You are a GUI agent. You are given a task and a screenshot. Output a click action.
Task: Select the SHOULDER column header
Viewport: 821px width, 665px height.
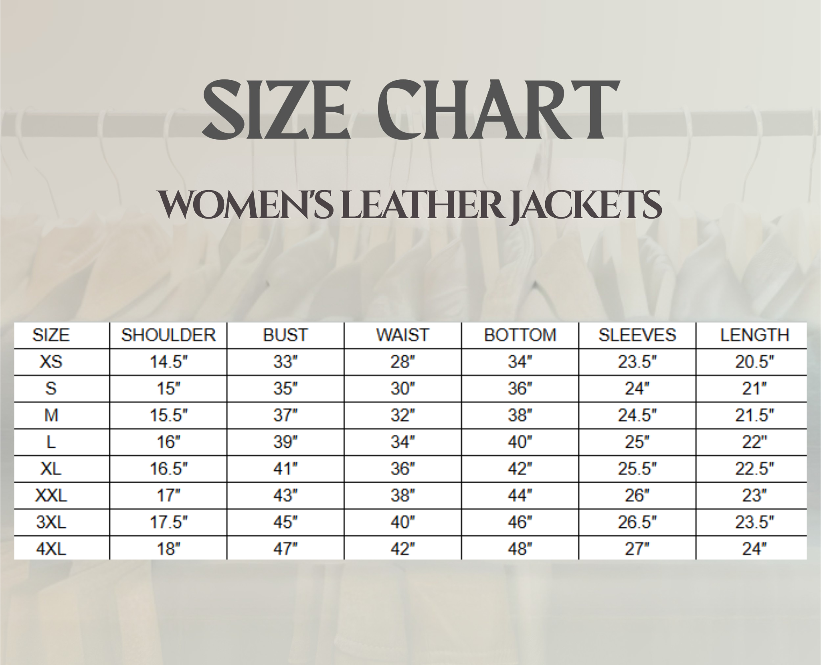pyautogui.click(x=168, y=335)
